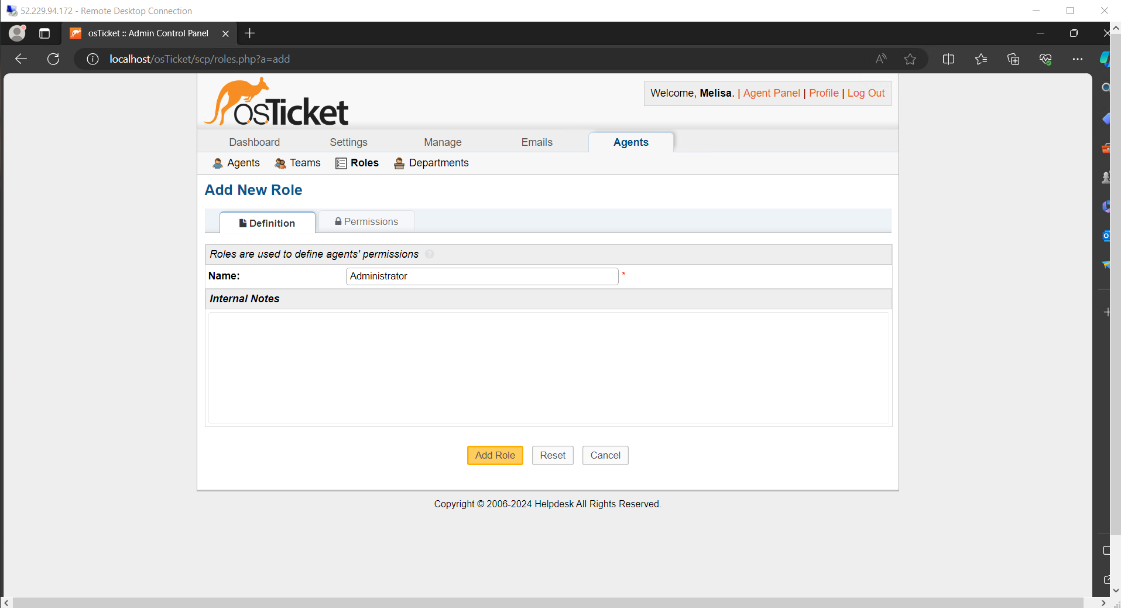Go back with browser back arrow
1121x608 pixels.
coord(21,59)
